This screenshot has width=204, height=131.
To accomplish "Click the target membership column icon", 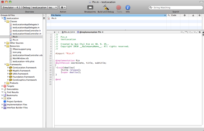I will coord(199,15).
